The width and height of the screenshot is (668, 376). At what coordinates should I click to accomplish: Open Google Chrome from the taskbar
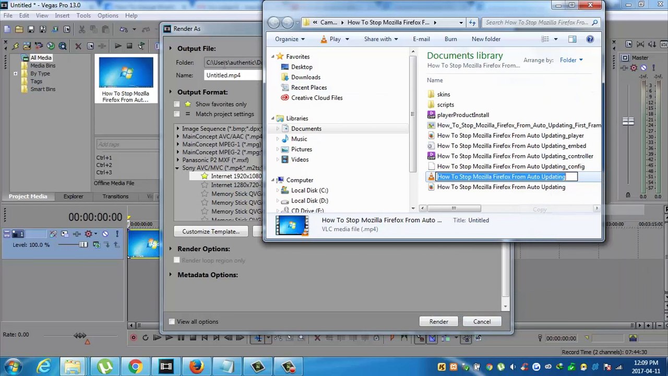[135, 367]
